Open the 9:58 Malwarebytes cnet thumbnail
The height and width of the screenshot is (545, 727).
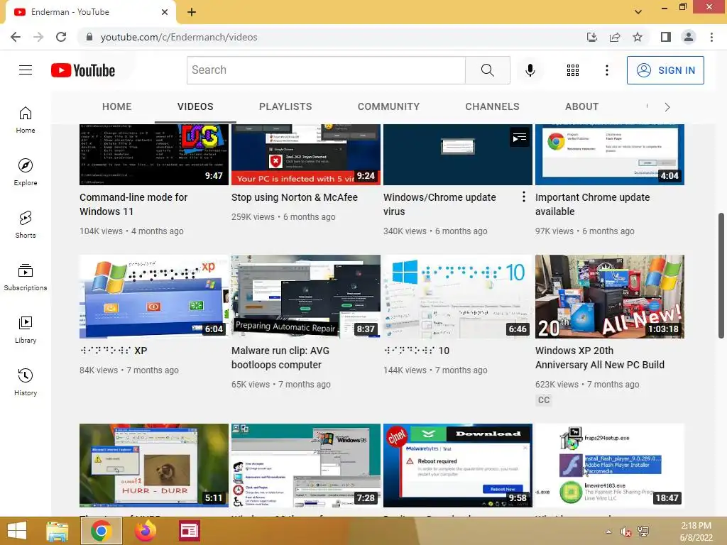458,466
